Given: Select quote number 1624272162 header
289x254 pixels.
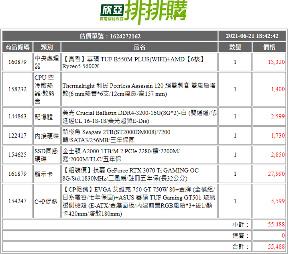Looking at the screenshot, I should (x=110, y=36).
